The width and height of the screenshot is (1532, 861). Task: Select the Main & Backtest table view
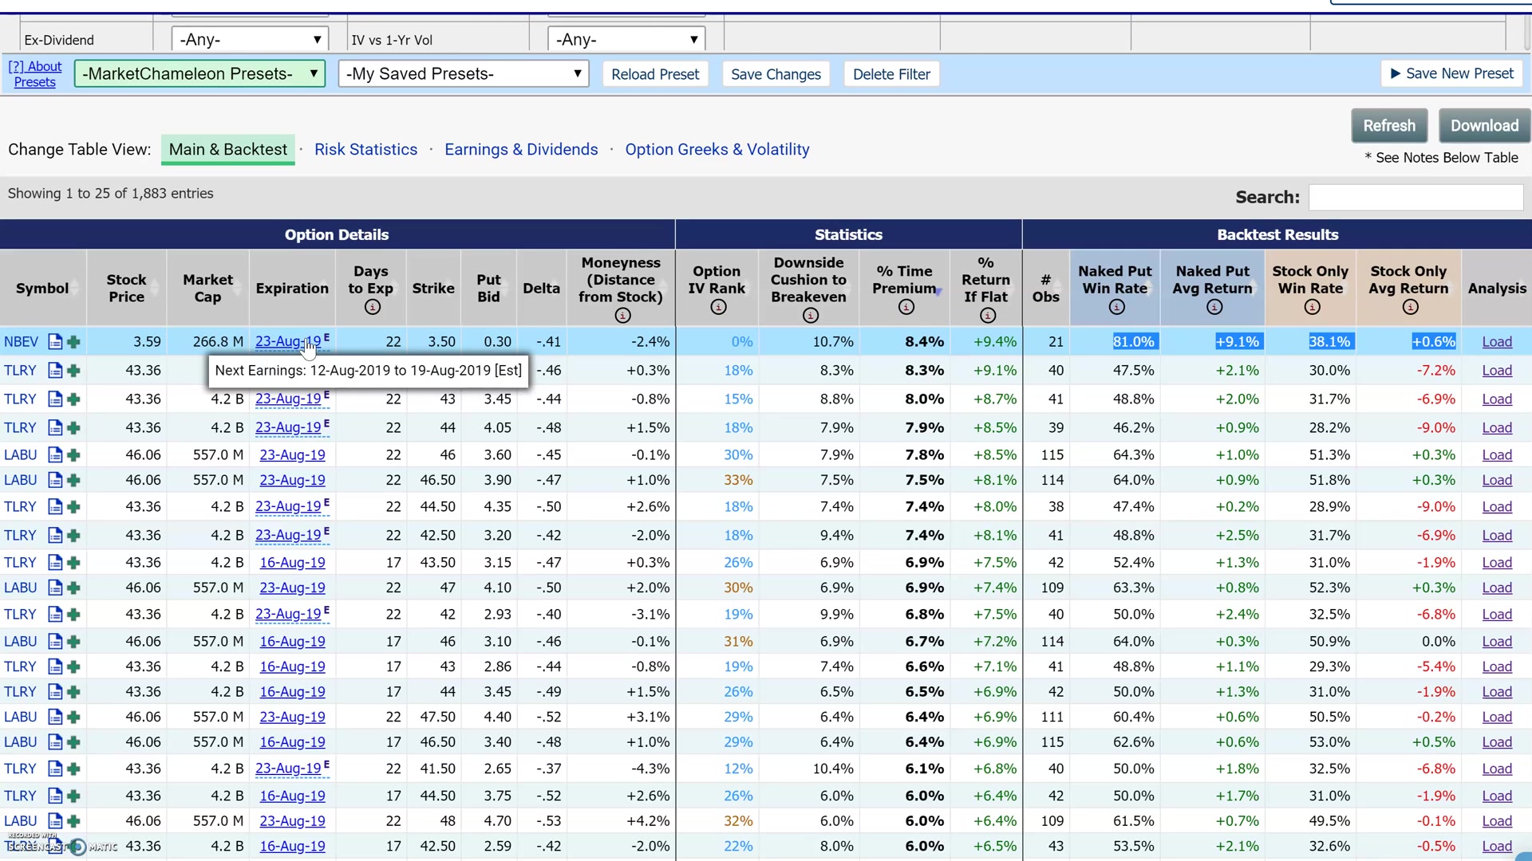click(x=228, y=150)
